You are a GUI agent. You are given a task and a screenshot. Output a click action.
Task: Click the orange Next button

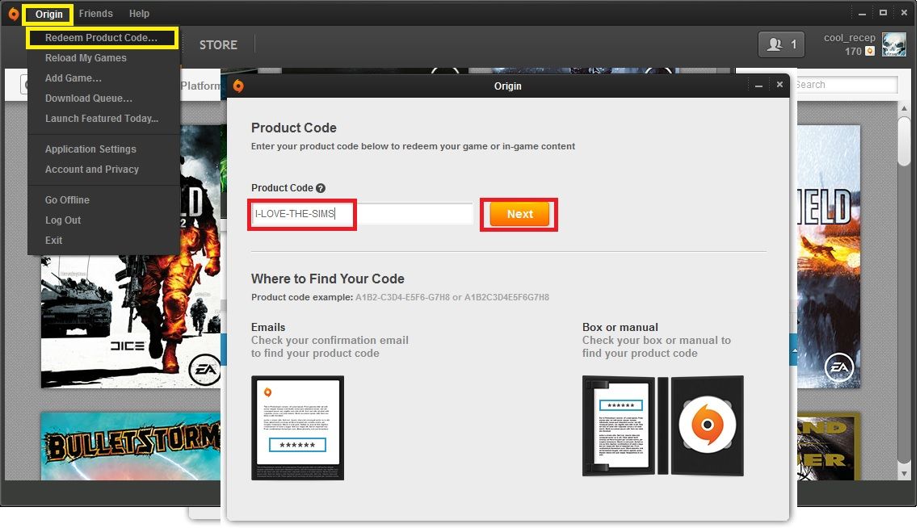tap(520, 214)
